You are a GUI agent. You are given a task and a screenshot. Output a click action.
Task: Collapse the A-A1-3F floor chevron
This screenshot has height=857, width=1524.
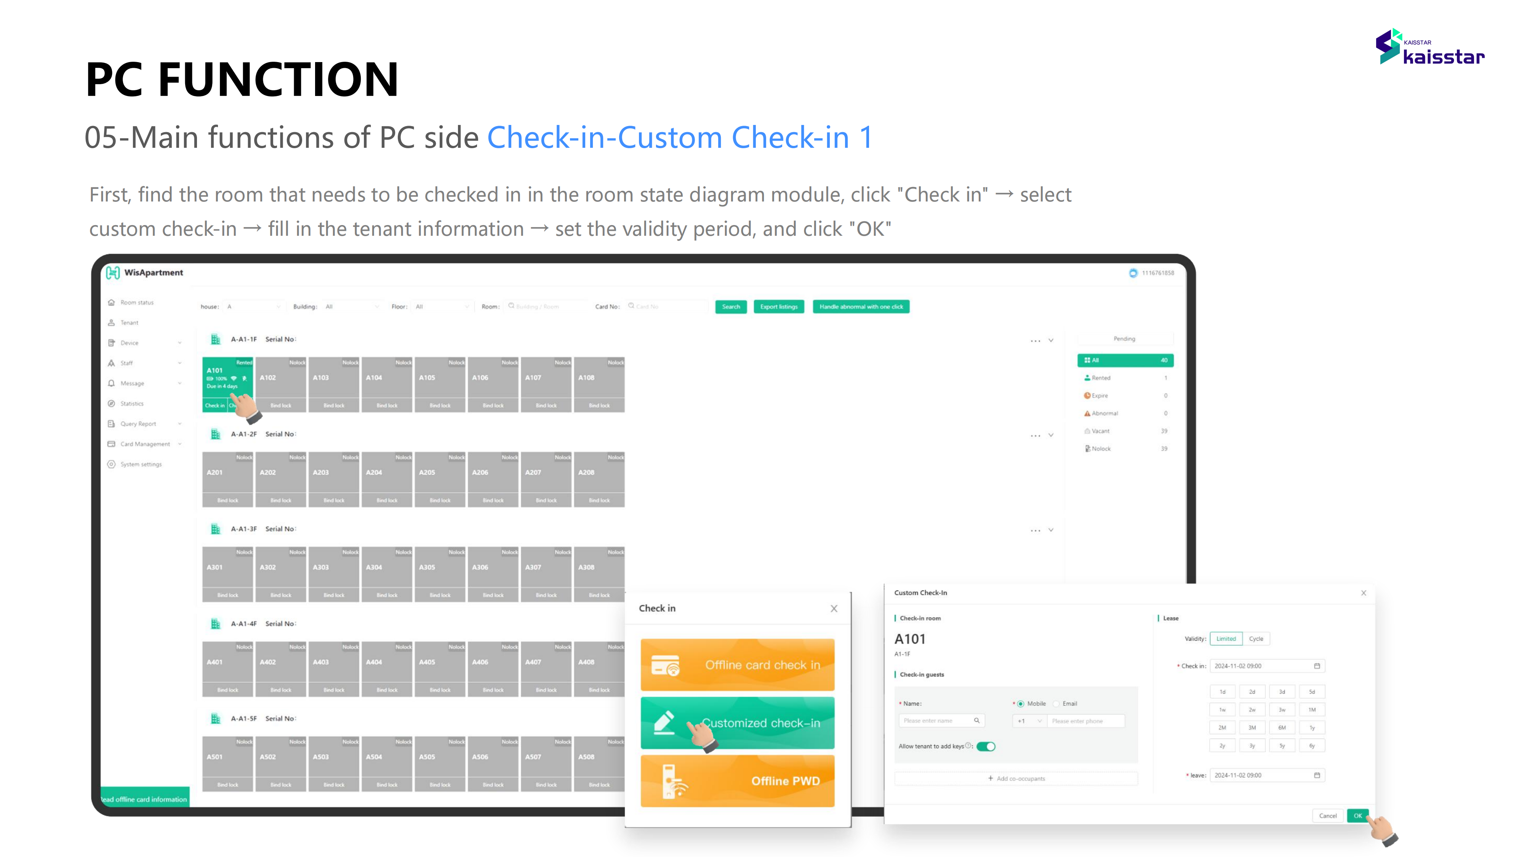point(1051,530)
